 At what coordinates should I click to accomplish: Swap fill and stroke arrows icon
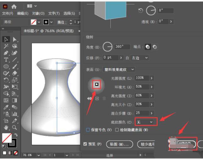[16, 135]
